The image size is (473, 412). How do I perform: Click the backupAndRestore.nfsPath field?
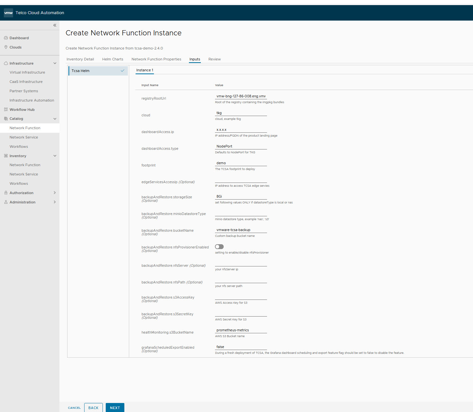[x=241, y=280]
